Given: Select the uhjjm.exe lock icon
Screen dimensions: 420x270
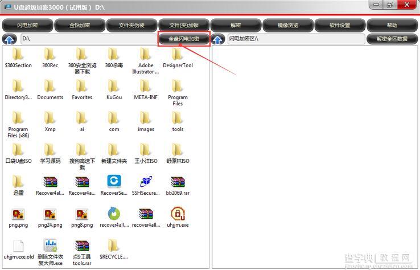Looking at the screenshot, I should point(178,218).
